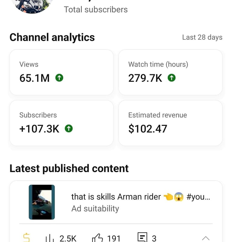The width and height of the screenshot is (232, 242).
Task: Click the comments icon next to 3
Action: (142, 238)
